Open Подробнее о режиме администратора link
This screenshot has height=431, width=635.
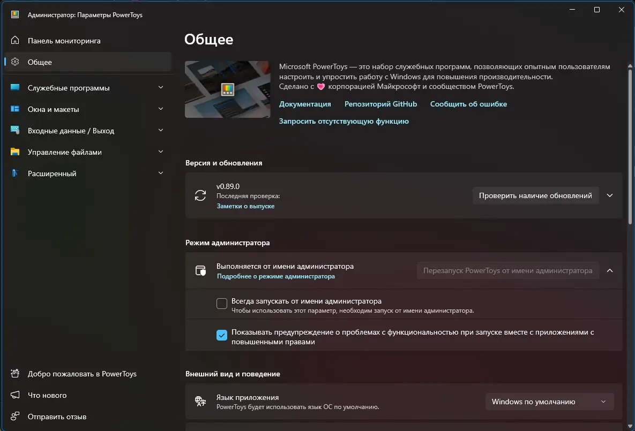[x=276, y=276]
